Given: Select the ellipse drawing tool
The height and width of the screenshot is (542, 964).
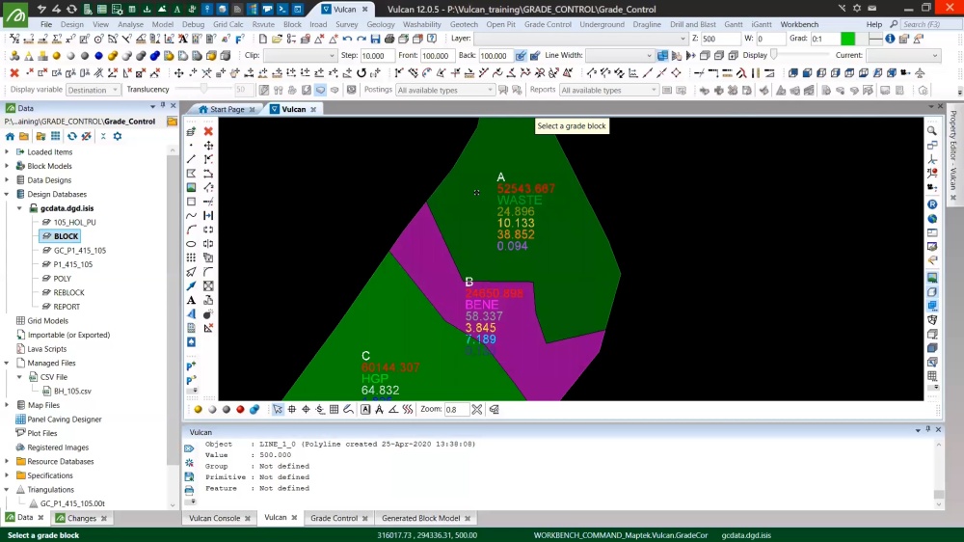Looking at the screenshot, I should coord(191,244).
